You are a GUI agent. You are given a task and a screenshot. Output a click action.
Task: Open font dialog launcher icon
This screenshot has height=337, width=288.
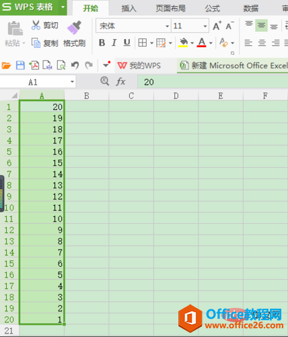233,53
